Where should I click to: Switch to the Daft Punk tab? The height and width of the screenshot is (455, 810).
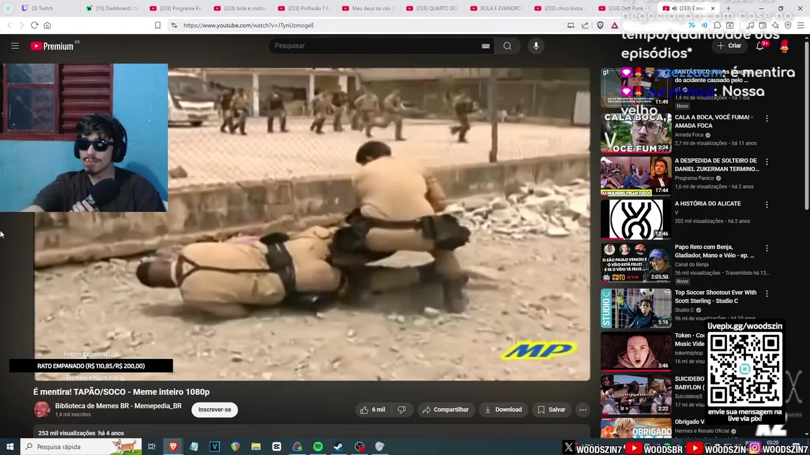click(x=624, y=8)
